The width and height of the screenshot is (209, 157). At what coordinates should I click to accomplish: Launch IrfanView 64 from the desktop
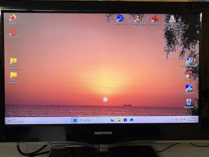(155, 20)
